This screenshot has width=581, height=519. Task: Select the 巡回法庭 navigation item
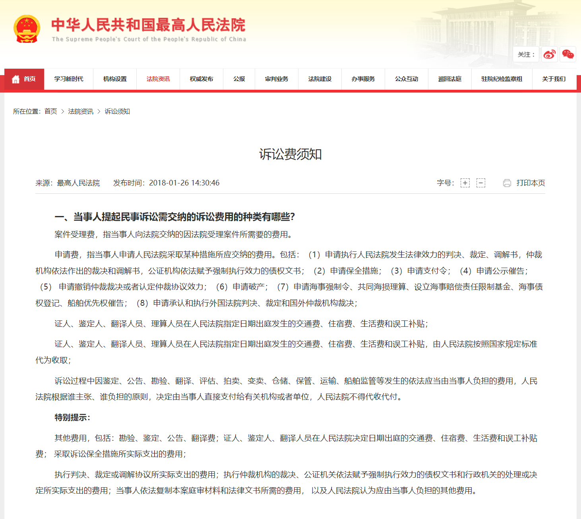449,79
